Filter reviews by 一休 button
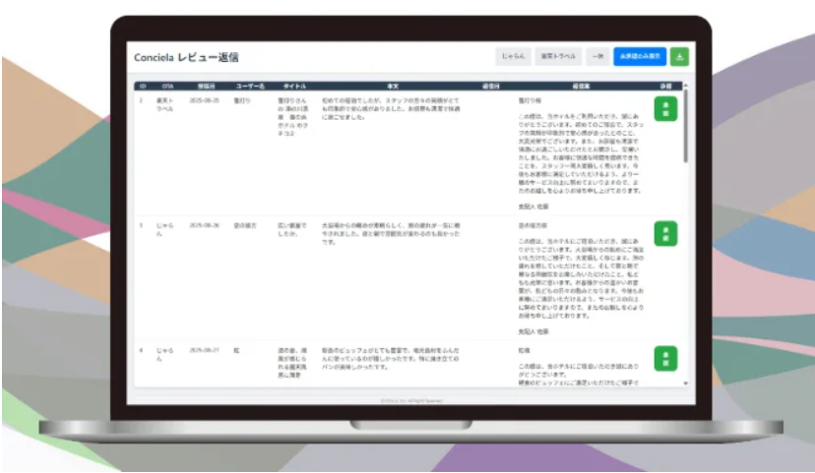 point(598,57)
